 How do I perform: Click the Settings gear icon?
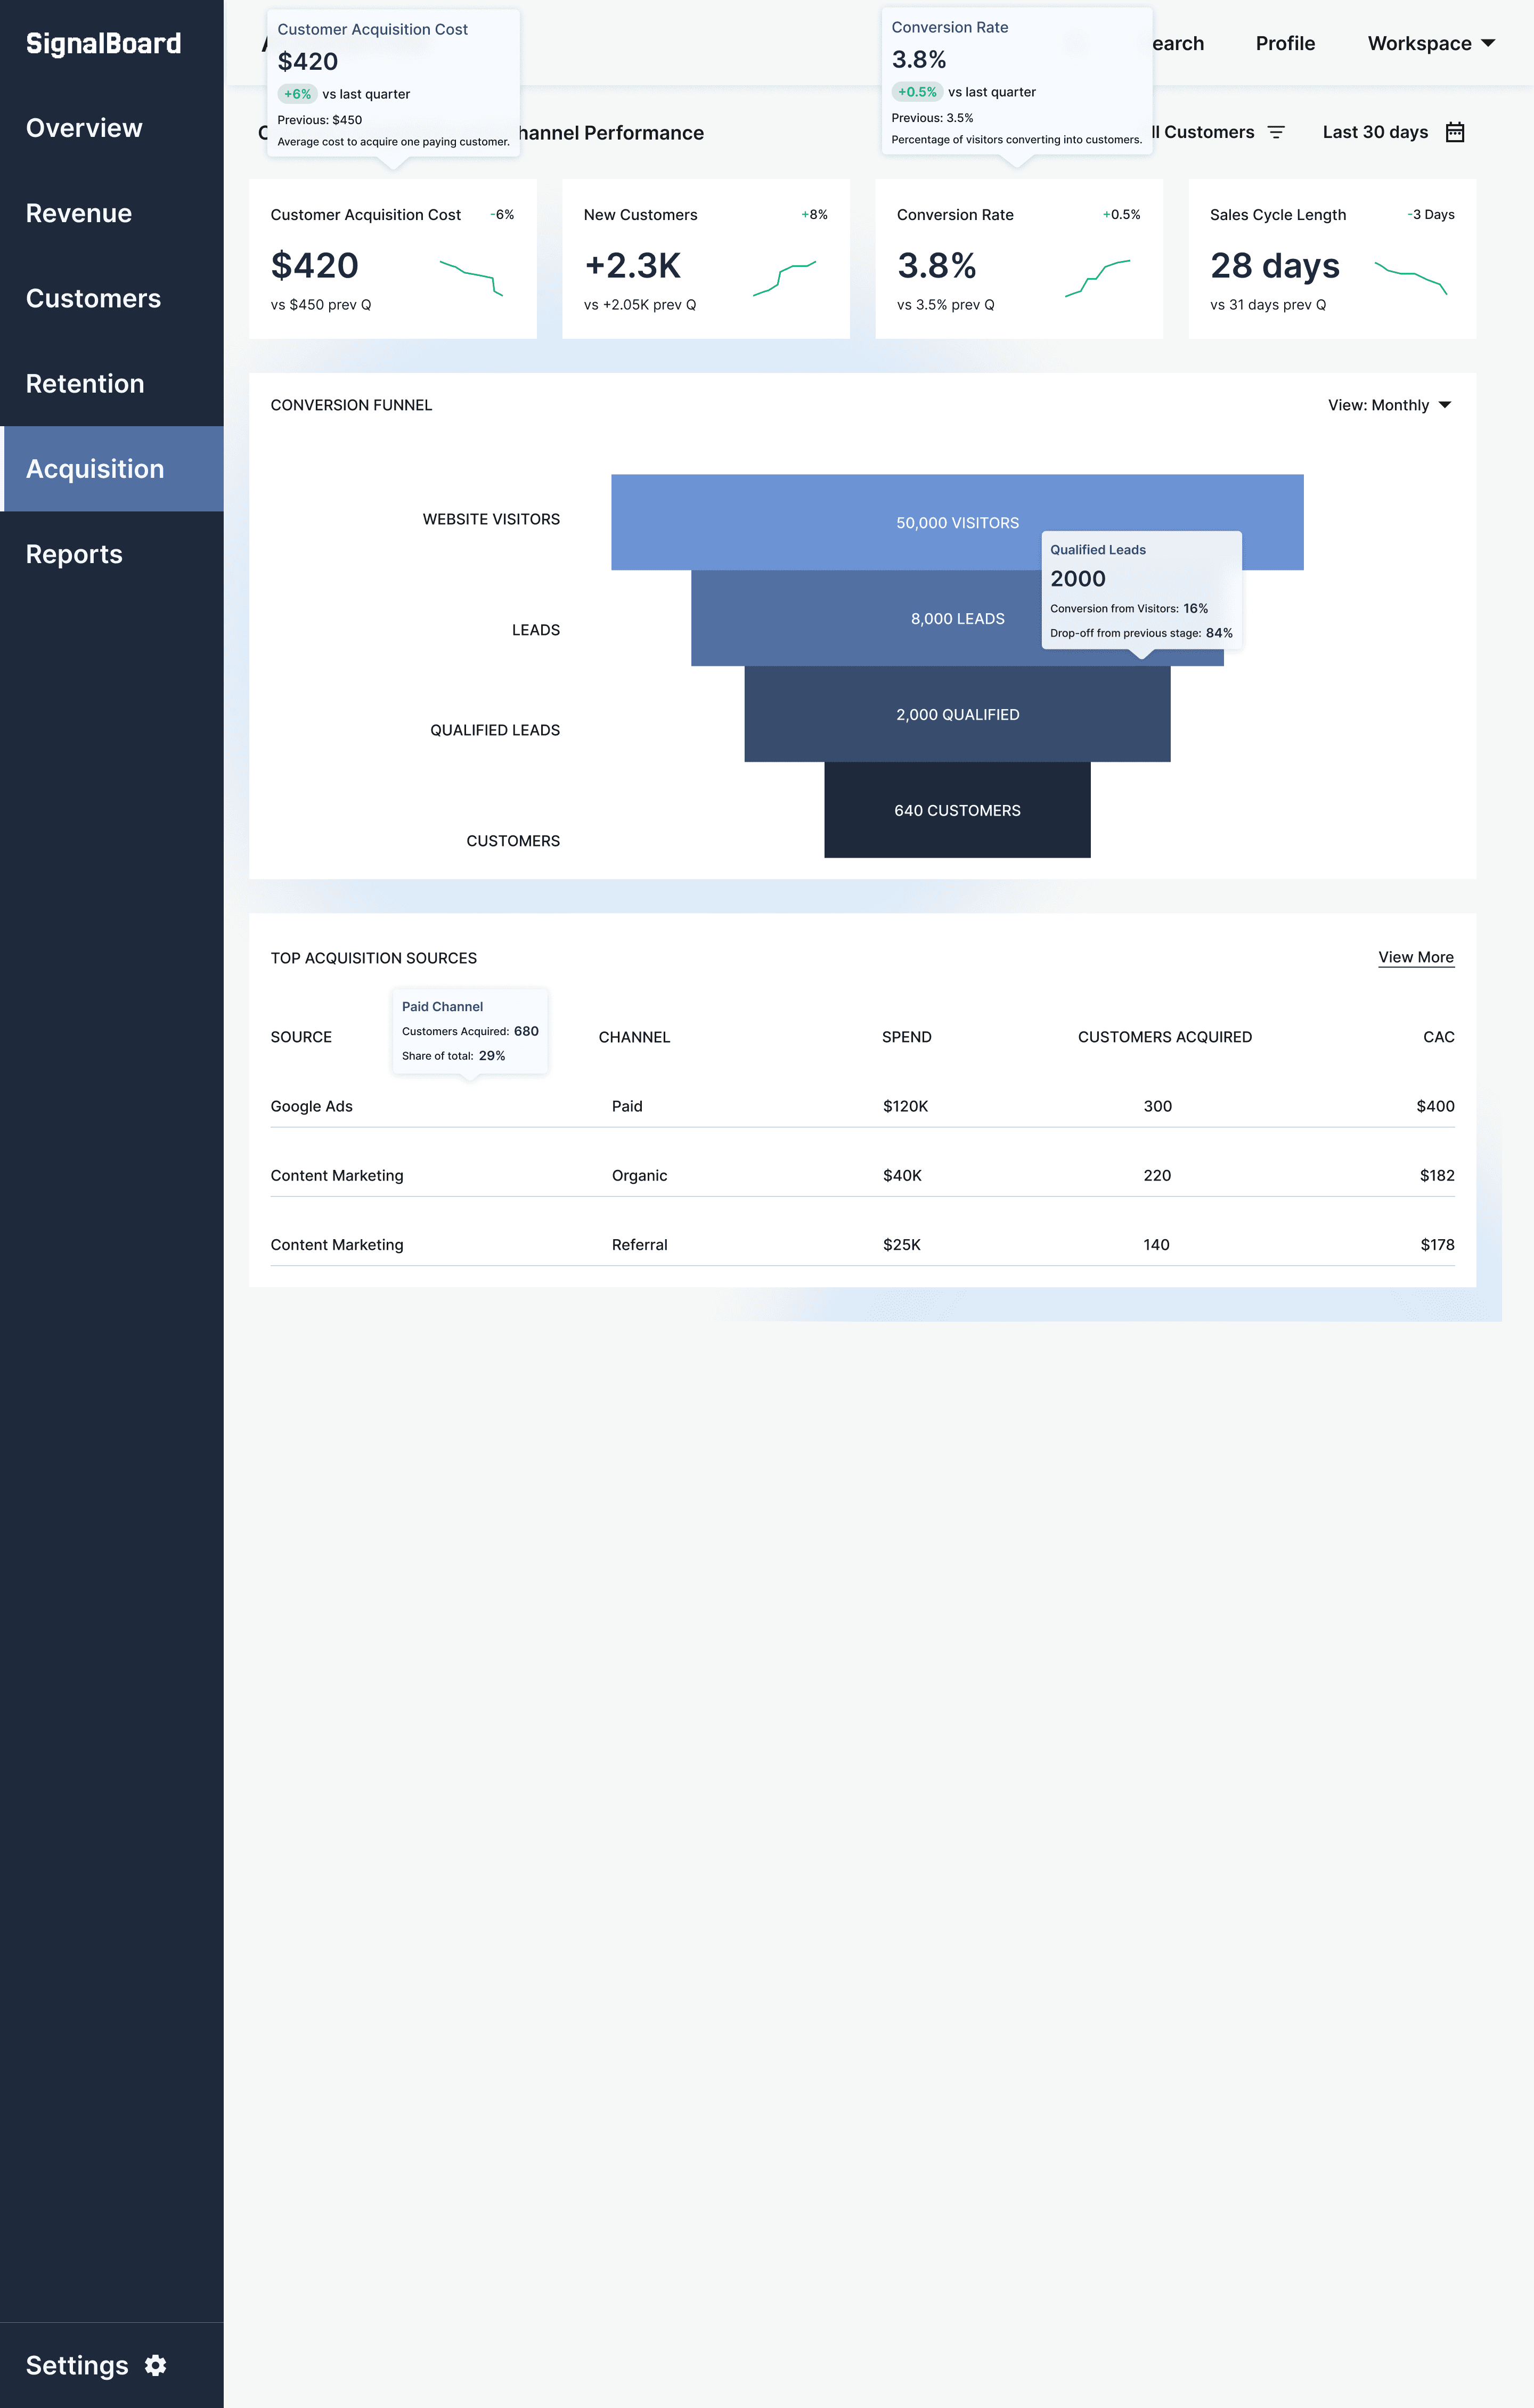pos(155,2365)
